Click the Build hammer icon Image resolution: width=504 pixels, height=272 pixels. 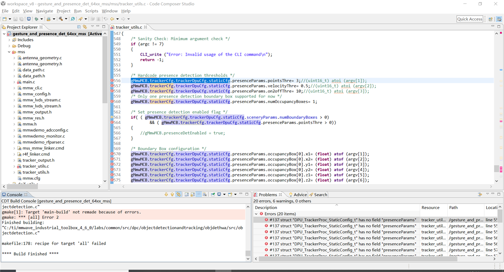pyautogui.click(x=60, y=19)
